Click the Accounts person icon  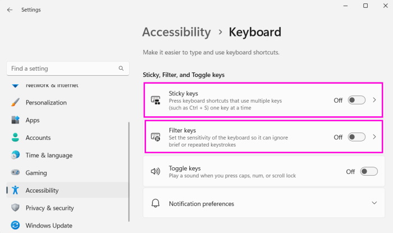[15, 138]
